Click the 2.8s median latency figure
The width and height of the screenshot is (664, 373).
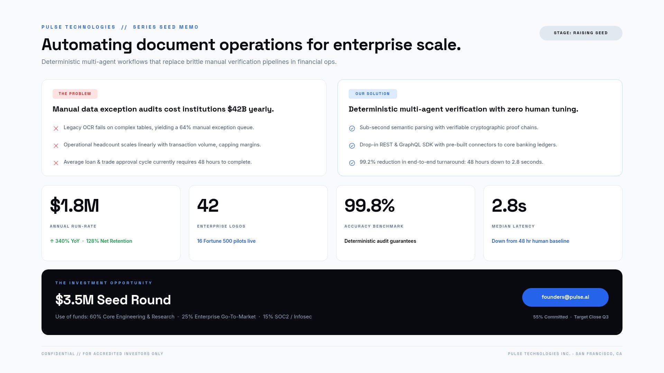click(509, 205)
